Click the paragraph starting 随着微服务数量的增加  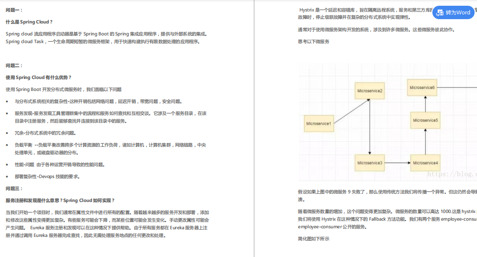(387, 219)
